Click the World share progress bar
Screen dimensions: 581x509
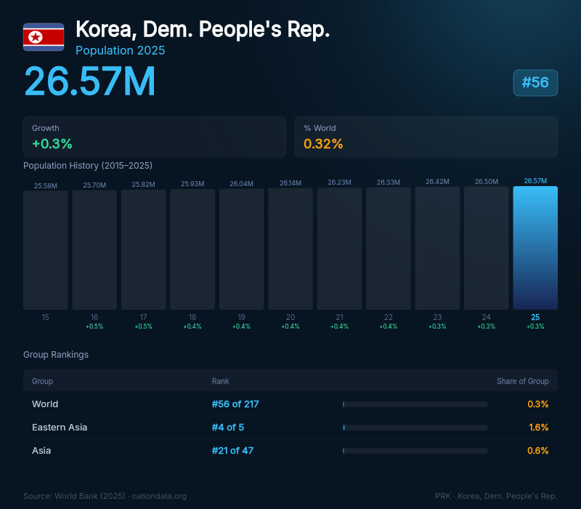point(415,404)
